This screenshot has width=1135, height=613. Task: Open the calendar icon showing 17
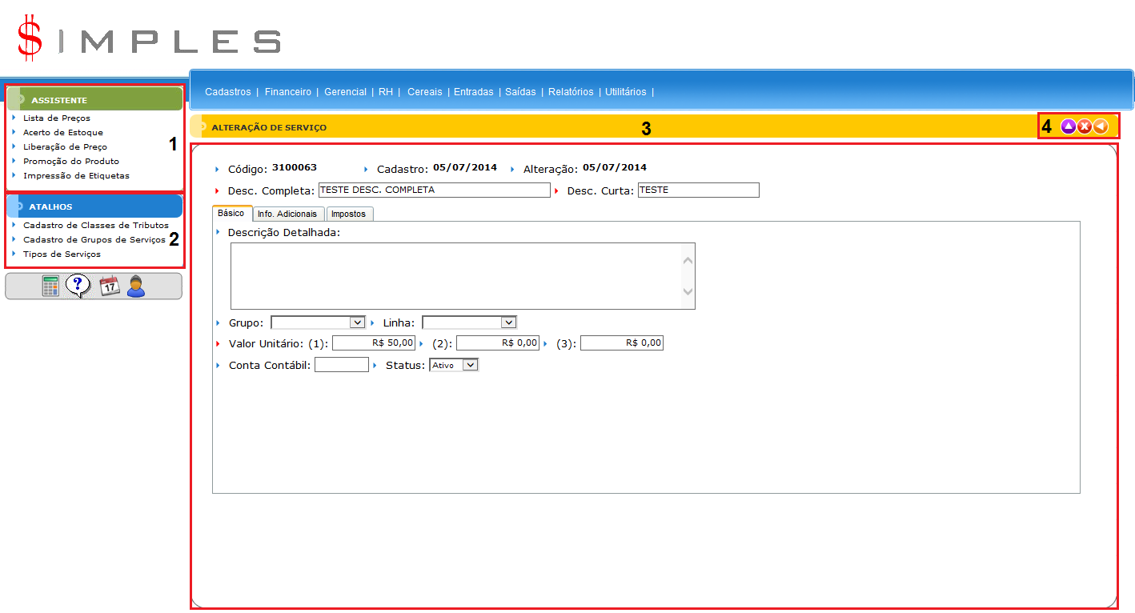pos(109,286)
